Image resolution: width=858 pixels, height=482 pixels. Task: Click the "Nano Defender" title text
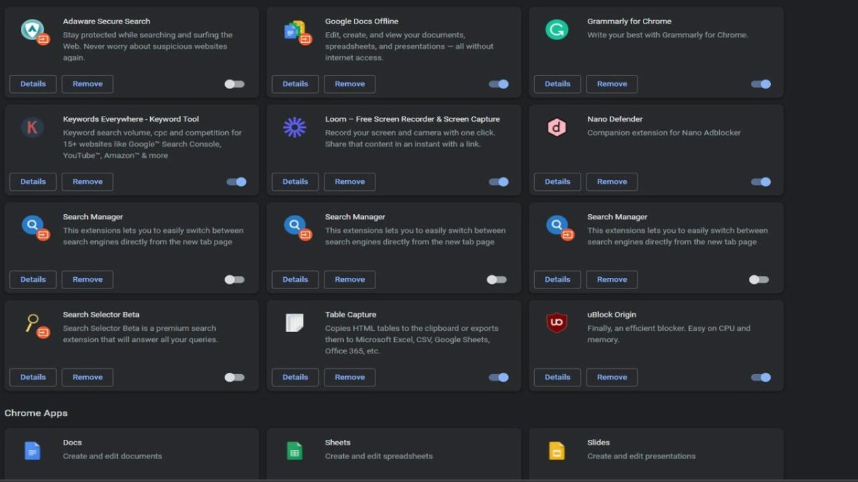(615, 119)
